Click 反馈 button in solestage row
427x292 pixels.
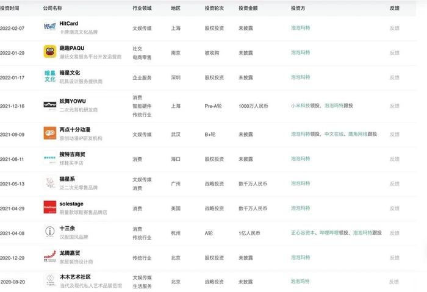click(394, 208)
